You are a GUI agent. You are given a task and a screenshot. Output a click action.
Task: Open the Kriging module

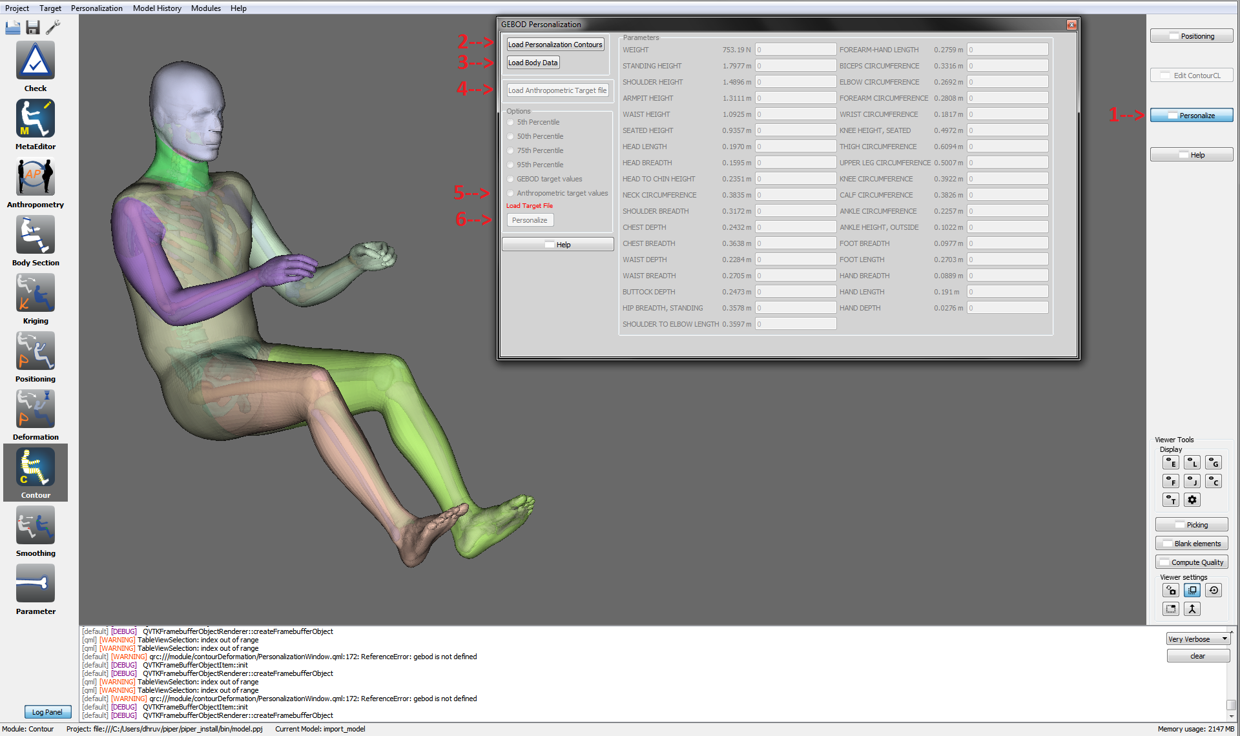pyautogui.click(x=36, y=293)
